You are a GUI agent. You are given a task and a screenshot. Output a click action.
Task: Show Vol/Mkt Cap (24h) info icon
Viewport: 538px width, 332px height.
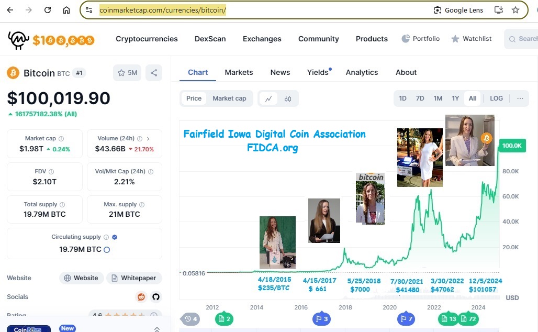151,172
